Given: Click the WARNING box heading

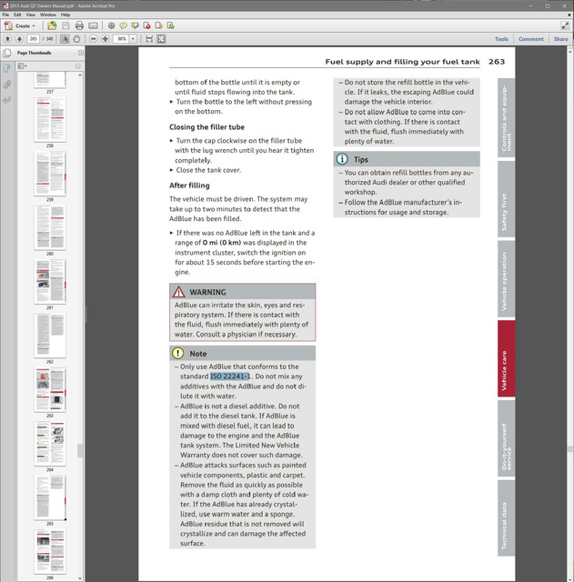Looking at the screenshot, I should pyautogui.click(x=243, y=292).
